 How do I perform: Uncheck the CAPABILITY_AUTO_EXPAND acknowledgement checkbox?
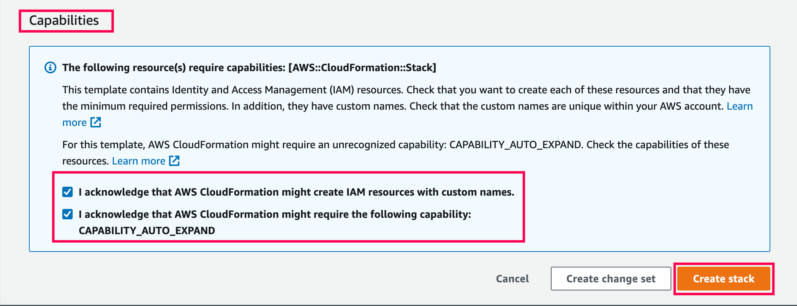point(67,214)
